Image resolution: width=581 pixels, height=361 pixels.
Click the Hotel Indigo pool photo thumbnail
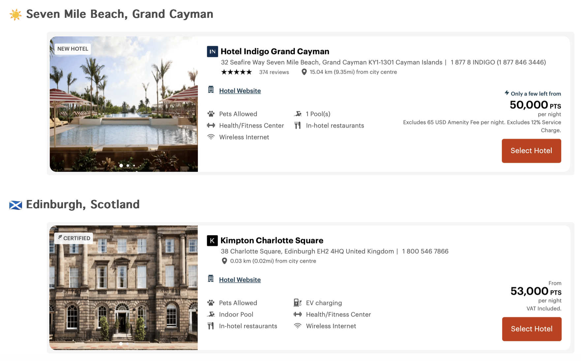124,104
